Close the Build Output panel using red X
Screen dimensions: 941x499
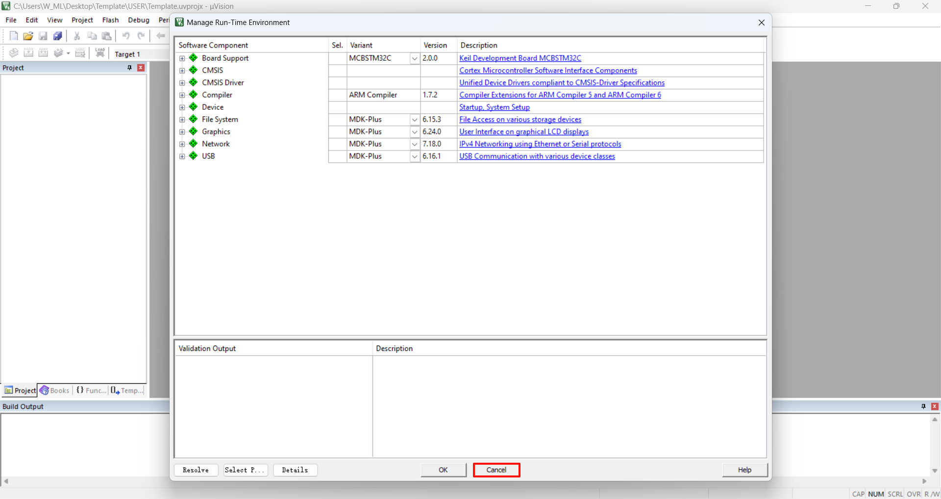pyautogui.click(x=935, y=406)
